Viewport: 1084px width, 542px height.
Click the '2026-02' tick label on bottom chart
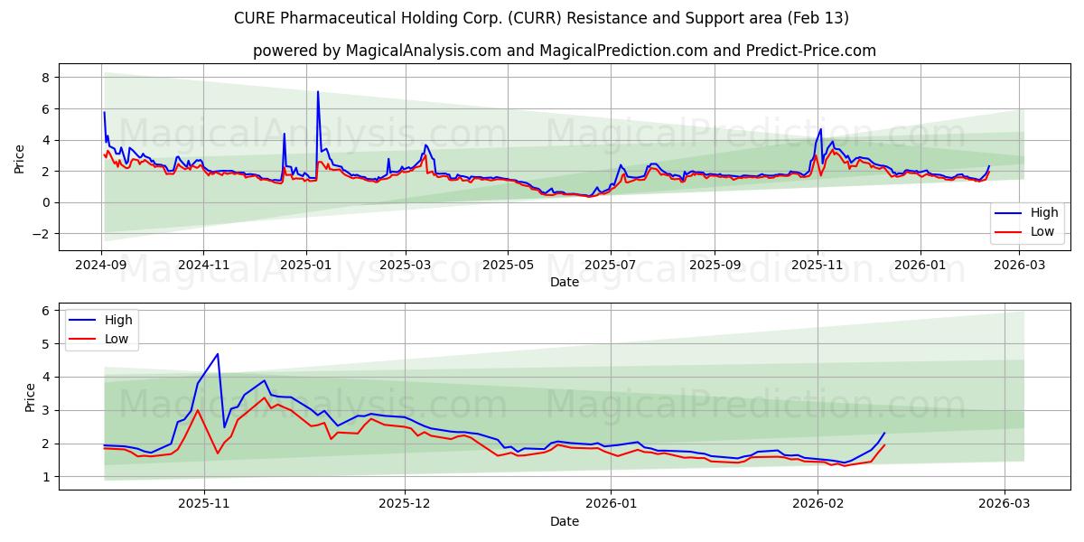coord(818,504)
